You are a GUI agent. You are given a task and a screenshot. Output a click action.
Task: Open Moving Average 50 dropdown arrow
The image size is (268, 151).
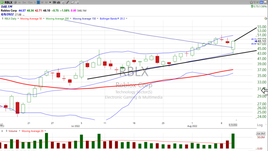coord(44,18)
